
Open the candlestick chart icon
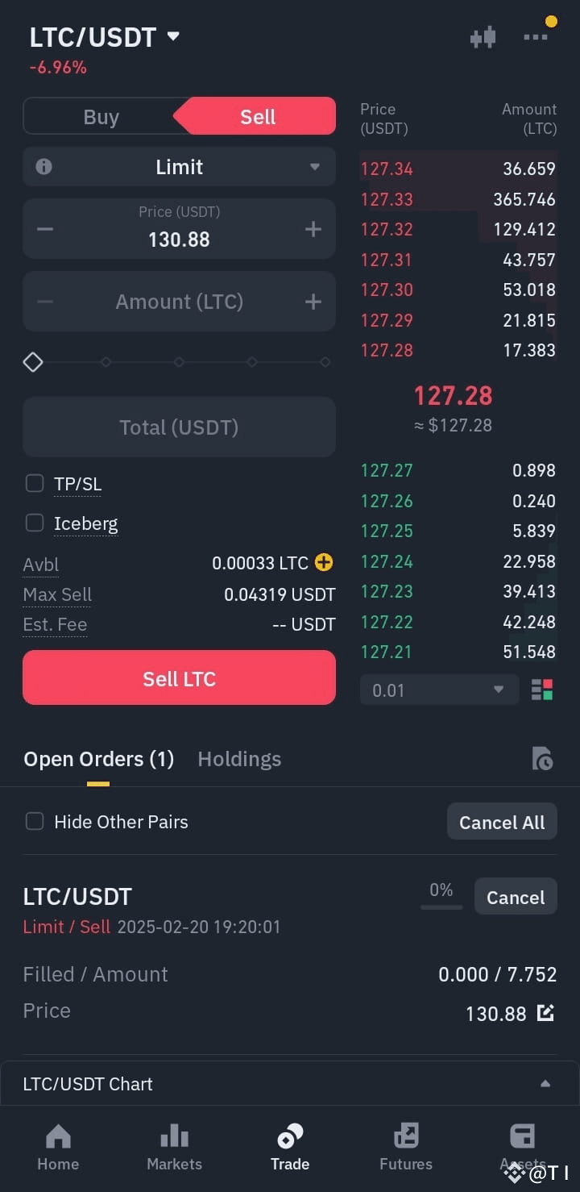tap(483, 37)
